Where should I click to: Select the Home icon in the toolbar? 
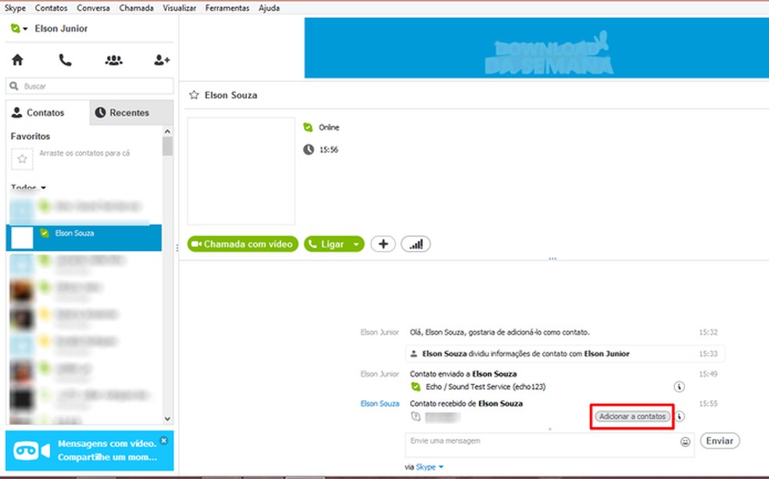17,59
